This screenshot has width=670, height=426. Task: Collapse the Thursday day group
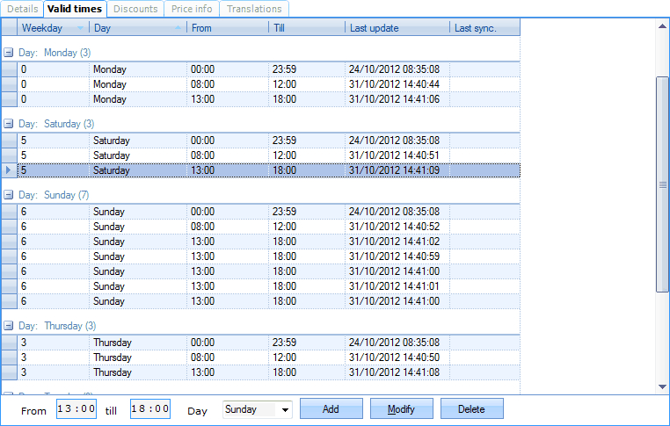coord(9,326)
